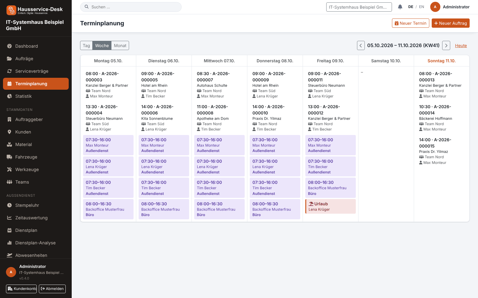The image size is (478, 298).
Task: Jump to today via Heute link
Action: pyautogui.click(x=461, y=46)
